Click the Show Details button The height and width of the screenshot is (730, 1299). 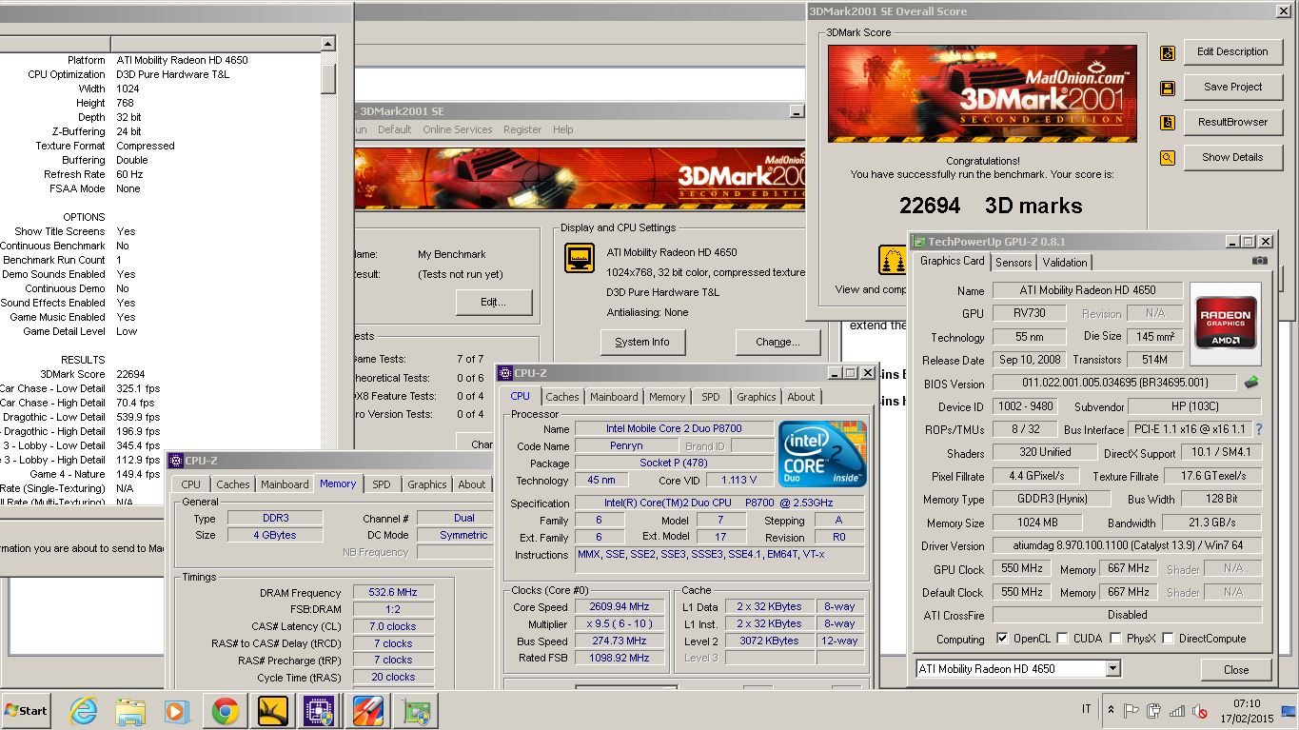(x=1232, y=157)
